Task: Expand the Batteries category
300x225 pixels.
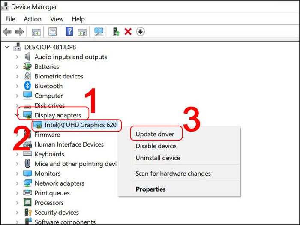Action: click(17, 66)
